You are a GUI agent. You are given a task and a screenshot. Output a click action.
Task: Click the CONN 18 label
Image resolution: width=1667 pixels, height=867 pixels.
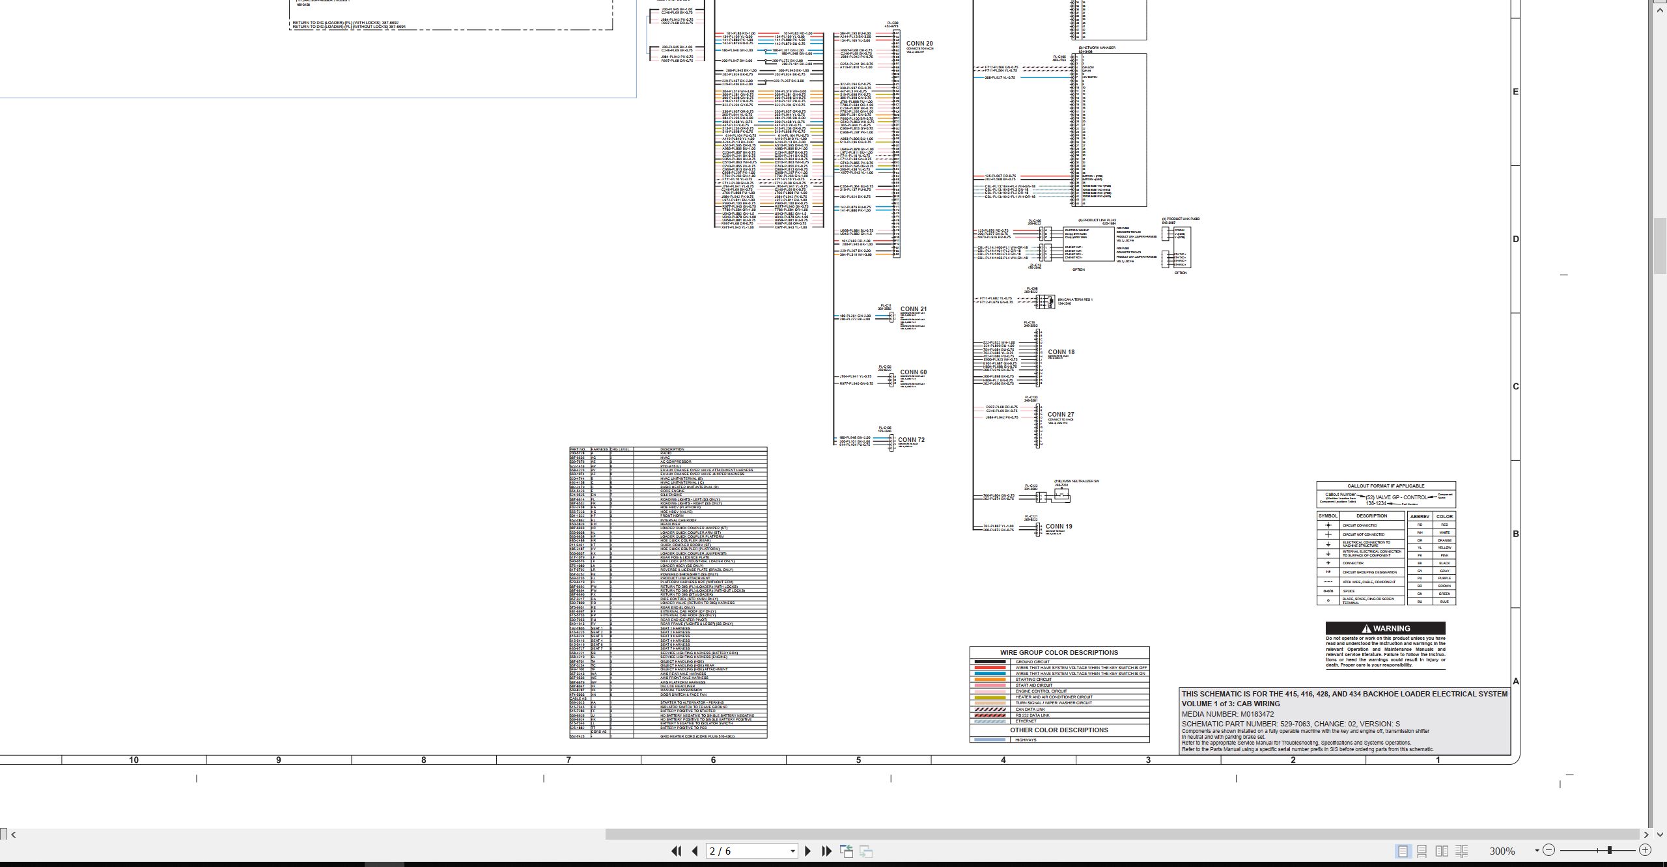[x=1061, y=352]
